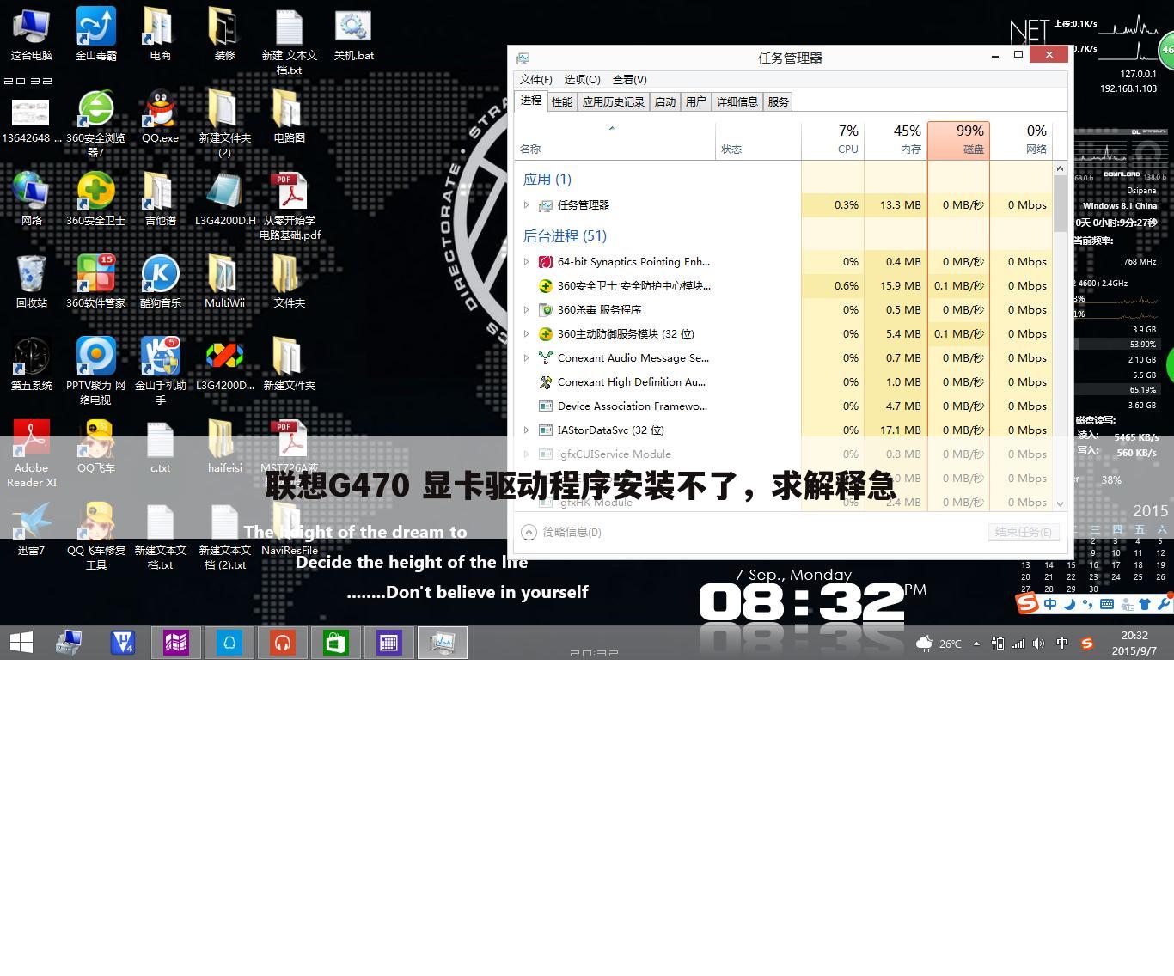The image size is (1174, 976).
Task: Open 从零开始学电路基础.pdf file
Action: (290, 206)
